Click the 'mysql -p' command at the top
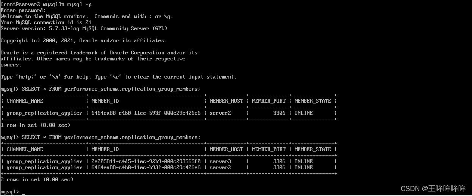The image size is (472, 196). click(79, 5)
